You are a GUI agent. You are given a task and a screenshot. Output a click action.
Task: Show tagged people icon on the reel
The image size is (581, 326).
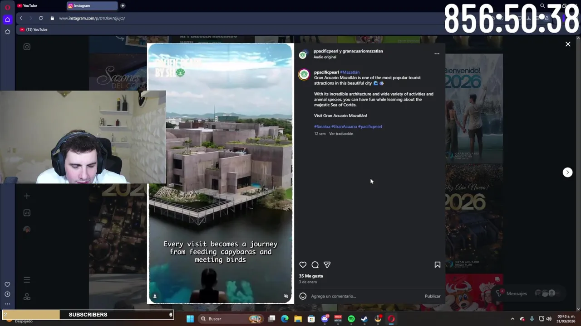coord(155,296)
